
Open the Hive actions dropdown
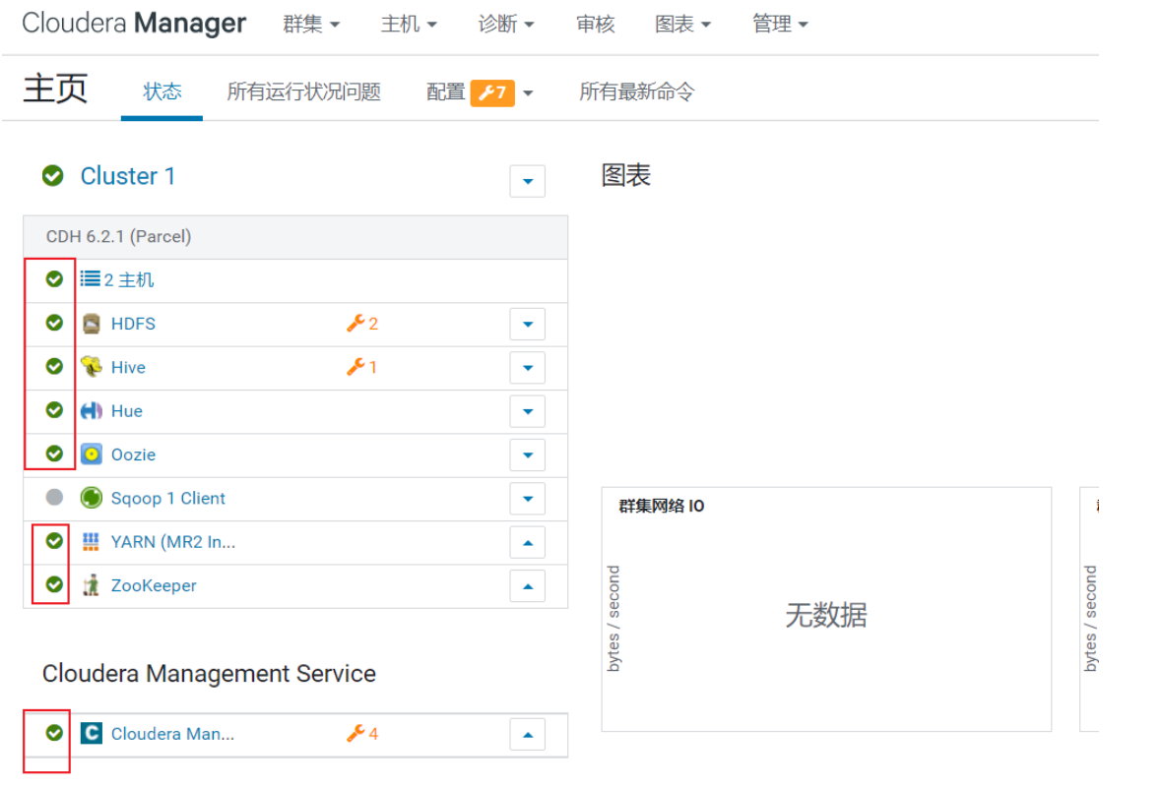tap(528, 368)
